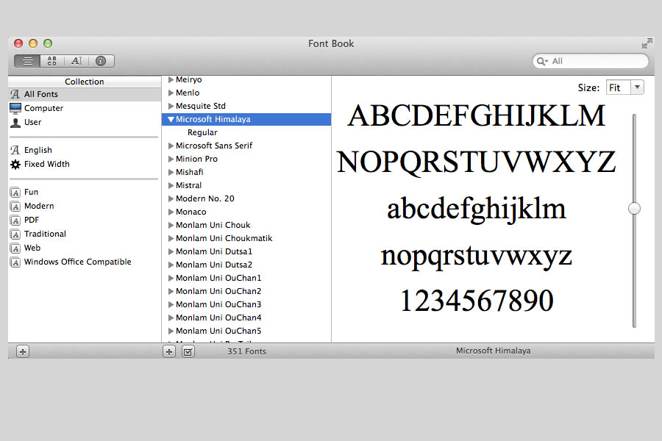Select the Computer collection
This screenshot has width=662, height=441.
tap(85, 108)
